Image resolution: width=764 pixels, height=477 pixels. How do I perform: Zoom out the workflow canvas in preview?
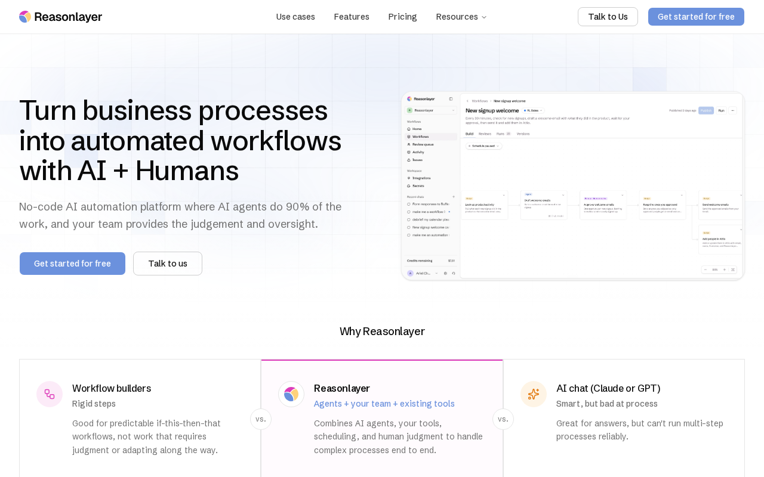pyautogui.click(x=706, y=270)
